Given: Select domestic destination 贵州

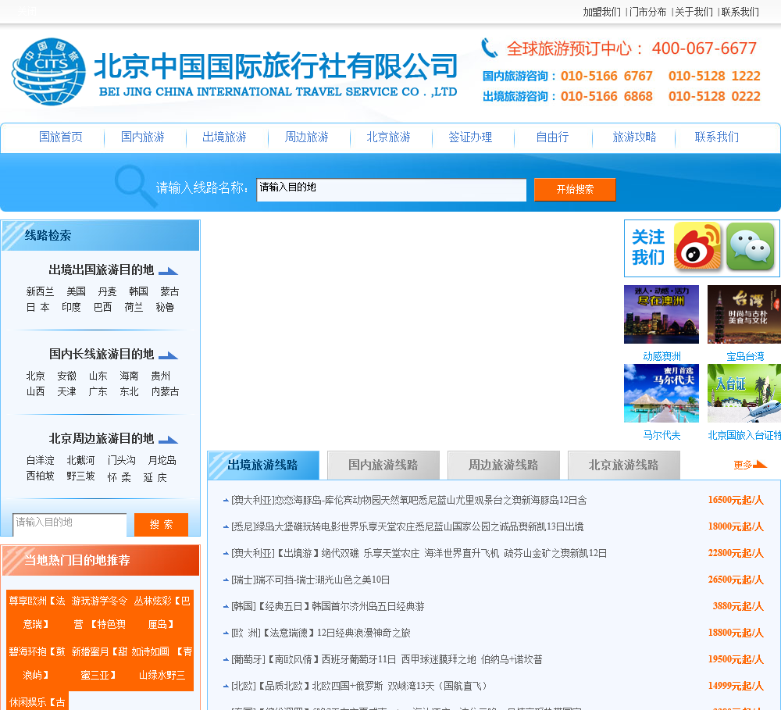Looking at the screenshot, I should coord(160,376).
